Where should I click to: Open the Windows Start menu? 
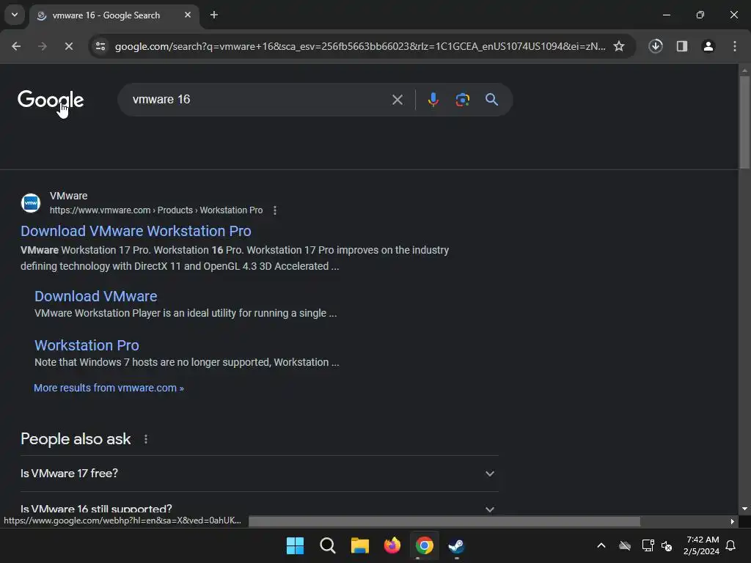pyautogui.click(x=295, y=545)
